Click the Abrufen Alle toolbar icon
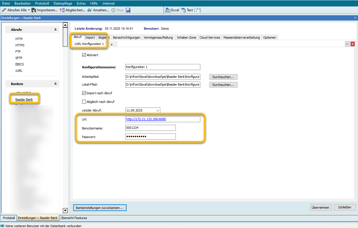The width and height of the screenshot is (358, 228). click(4, 10)
